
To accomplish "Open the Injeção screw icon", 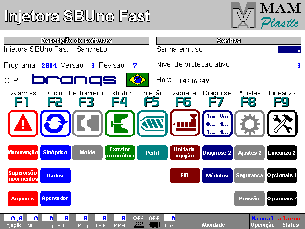I will (152, 123).
